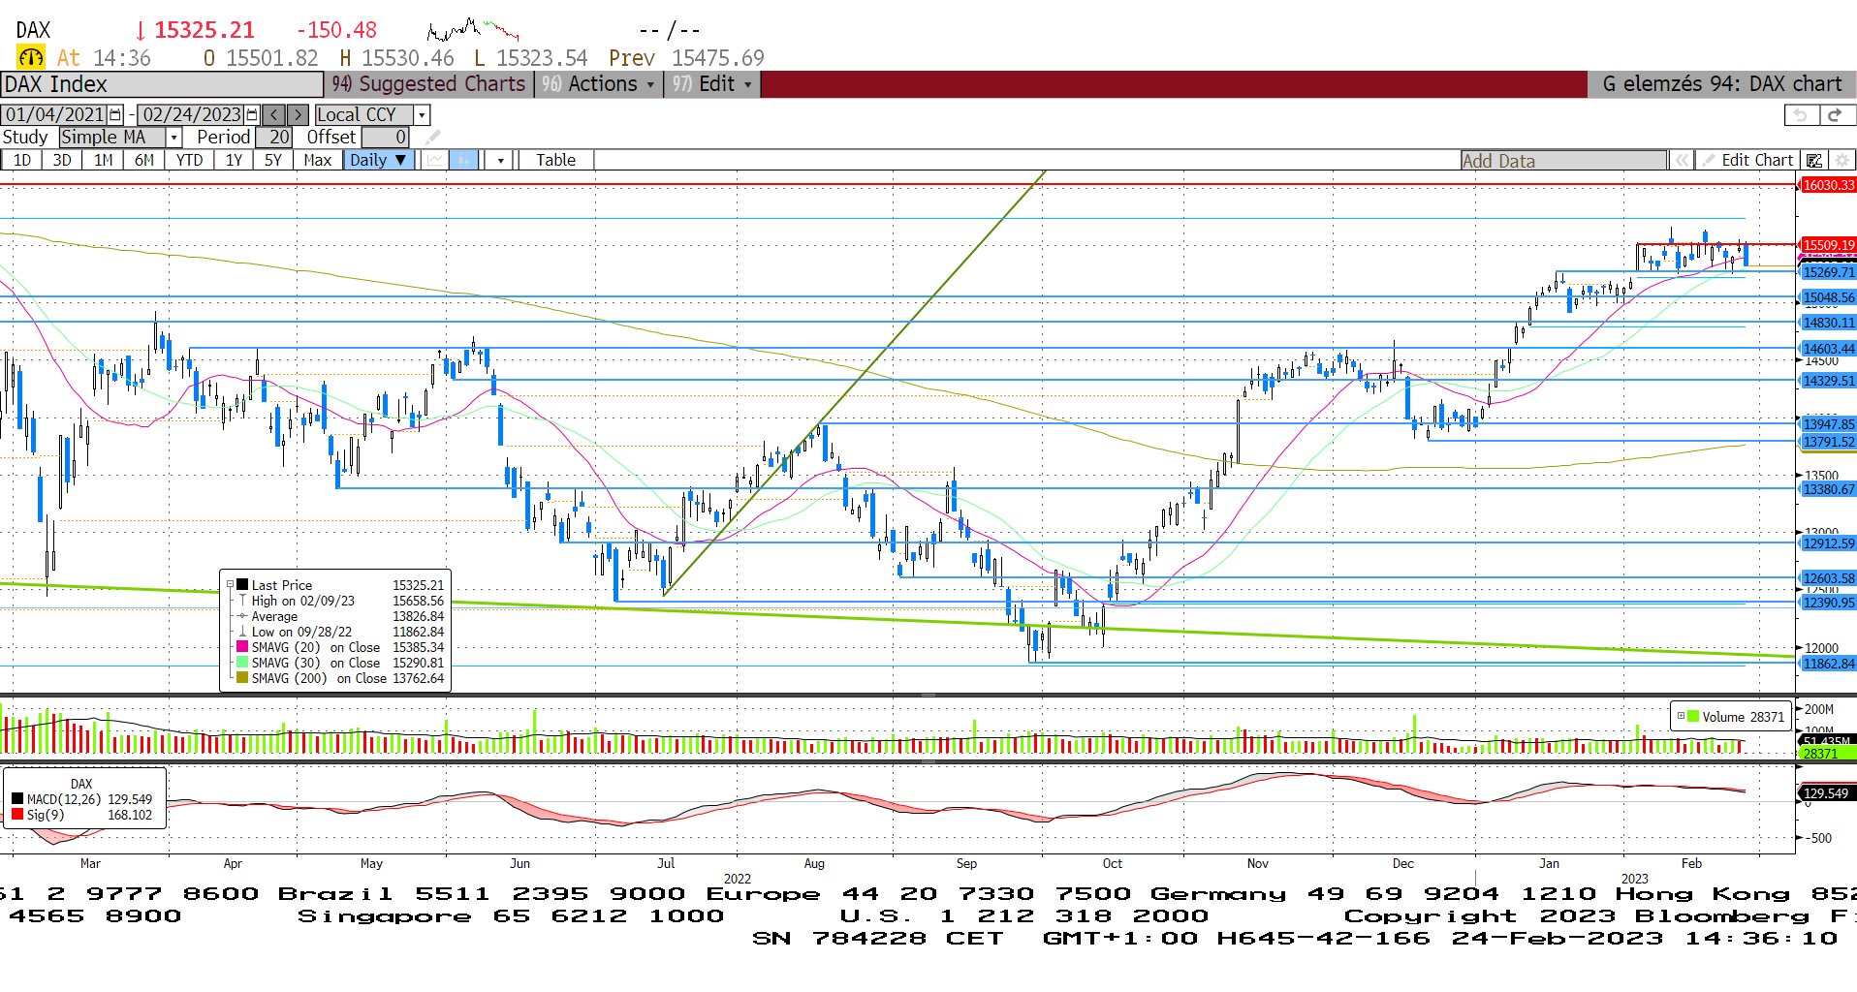Open the chart type dropdown arrow
Image resolution: width=1857 pixels, height=992 pixels.
[500, 160]
